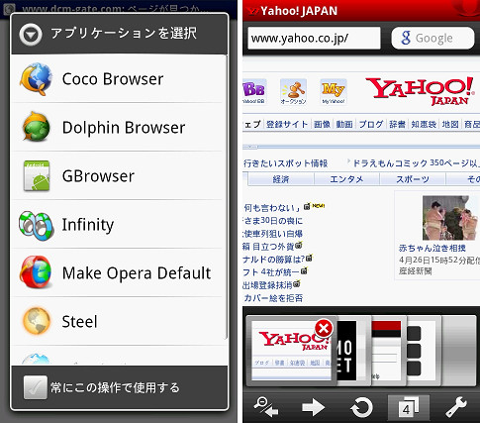Open the 知恵袋 search category
This screenshot has width=480, height=423.
pos(424,124)
